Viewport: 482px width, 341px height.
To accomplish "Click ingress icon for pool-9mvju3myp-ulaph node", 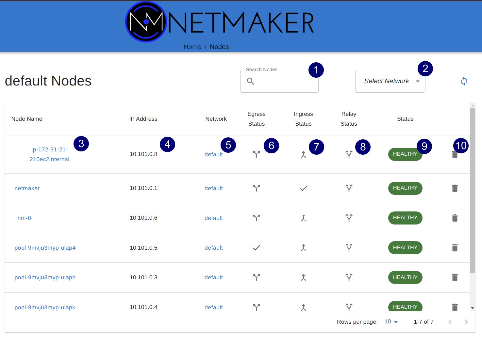I will [x=304, y=277].
